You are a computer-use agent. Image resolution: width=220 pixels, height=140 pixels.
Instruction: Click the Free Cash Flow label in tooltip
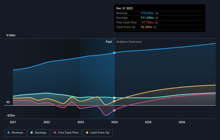coord(126,22)
